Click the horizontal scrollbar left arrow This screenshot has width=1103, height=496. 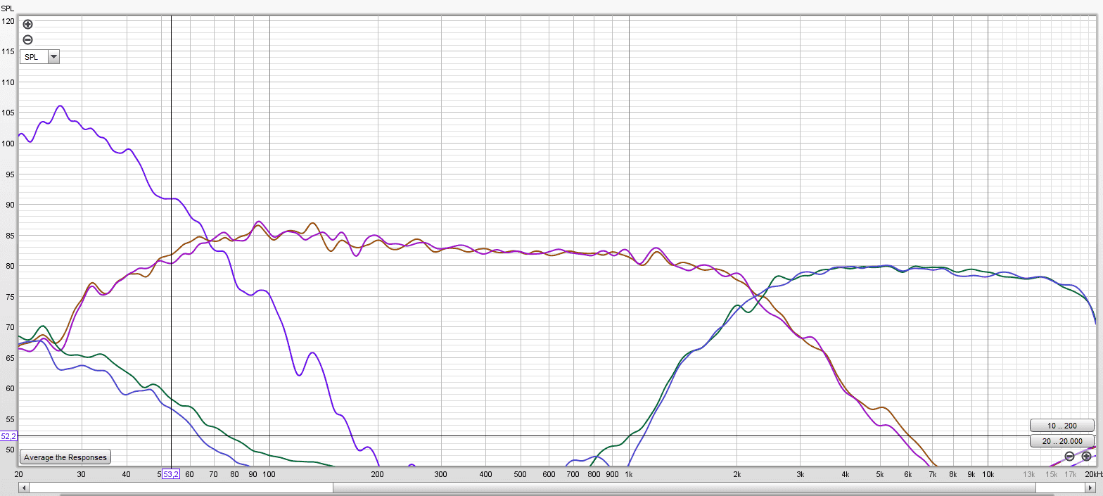[23, 487]
